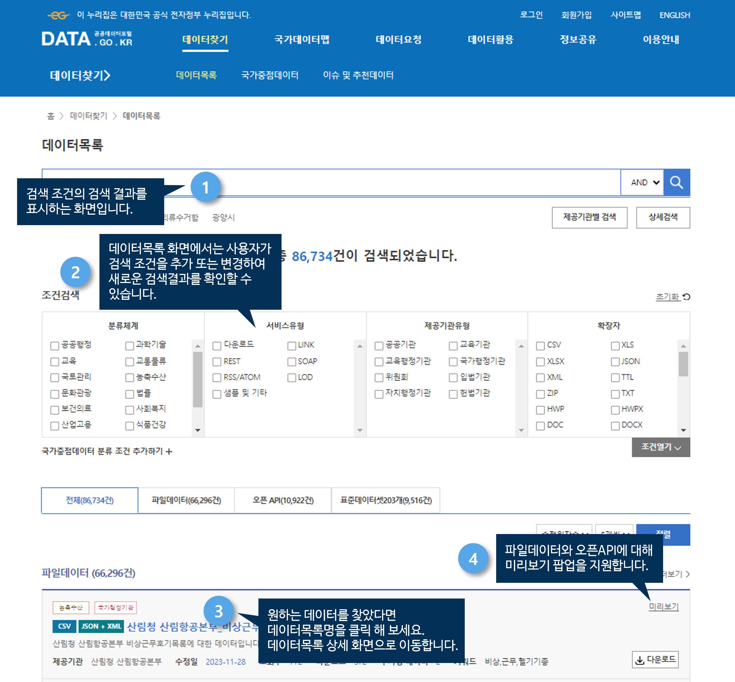Click the CSV format badge

[x=64, y=626]
